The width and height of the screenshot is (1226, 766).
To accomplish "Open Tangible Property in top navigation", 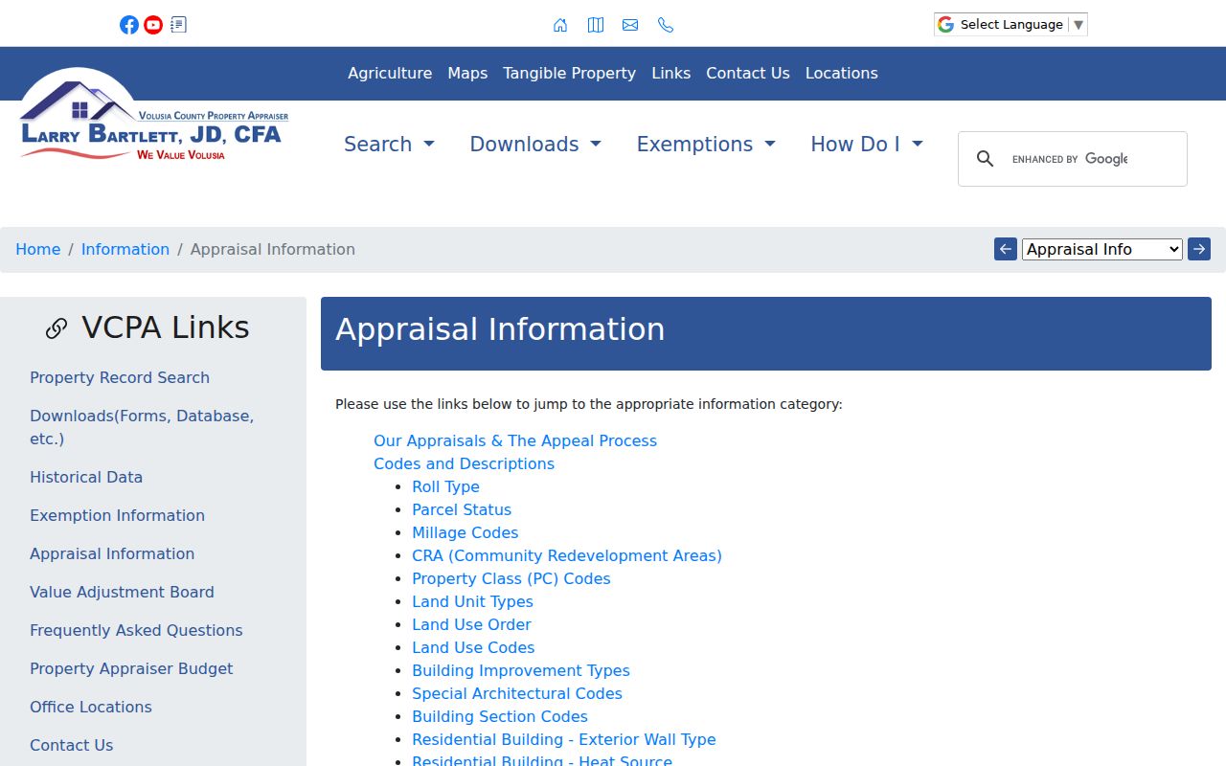I will coord(569,74).
